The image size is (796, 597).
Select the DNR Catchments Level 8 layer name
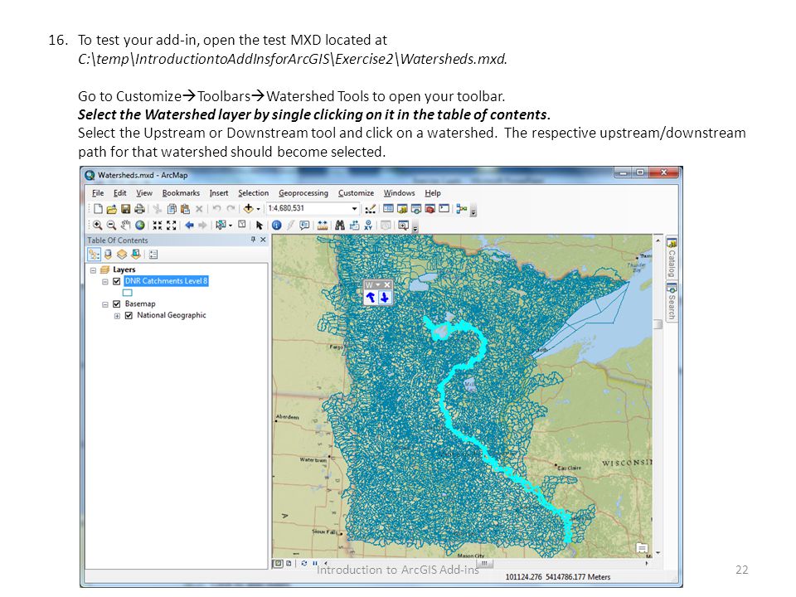coord(166,281)
